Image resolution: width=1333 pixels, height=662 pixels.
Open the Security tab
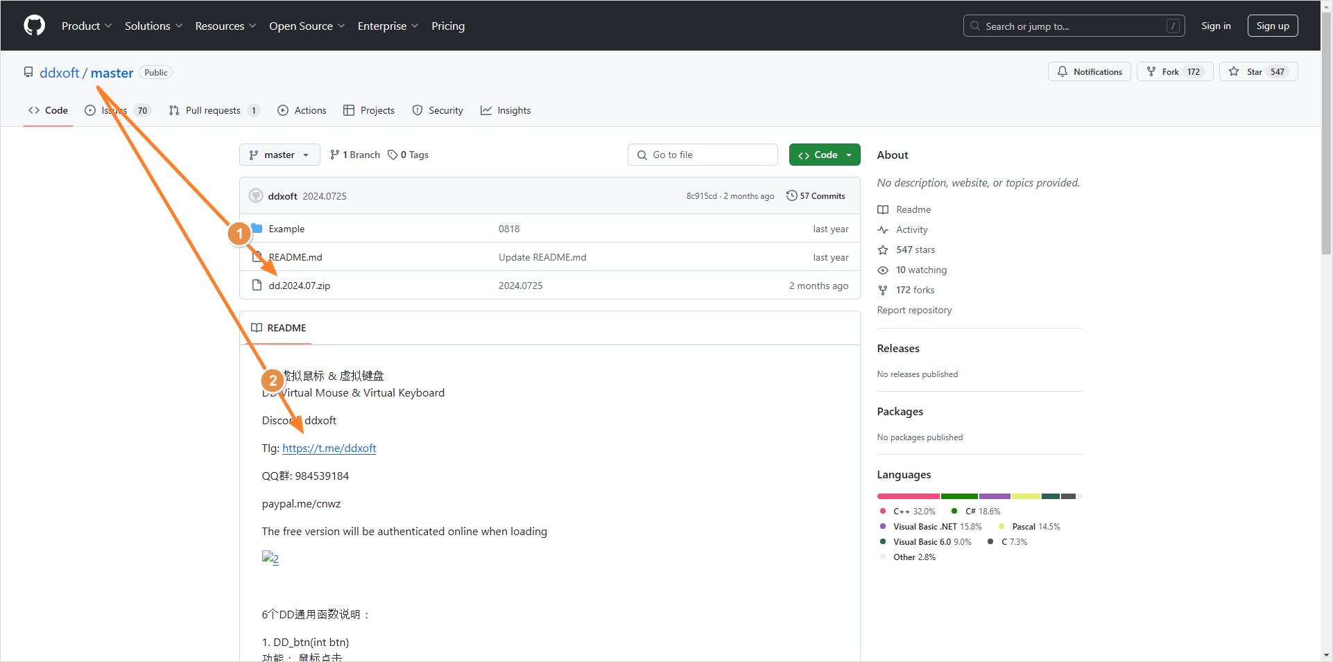point(438,110)
